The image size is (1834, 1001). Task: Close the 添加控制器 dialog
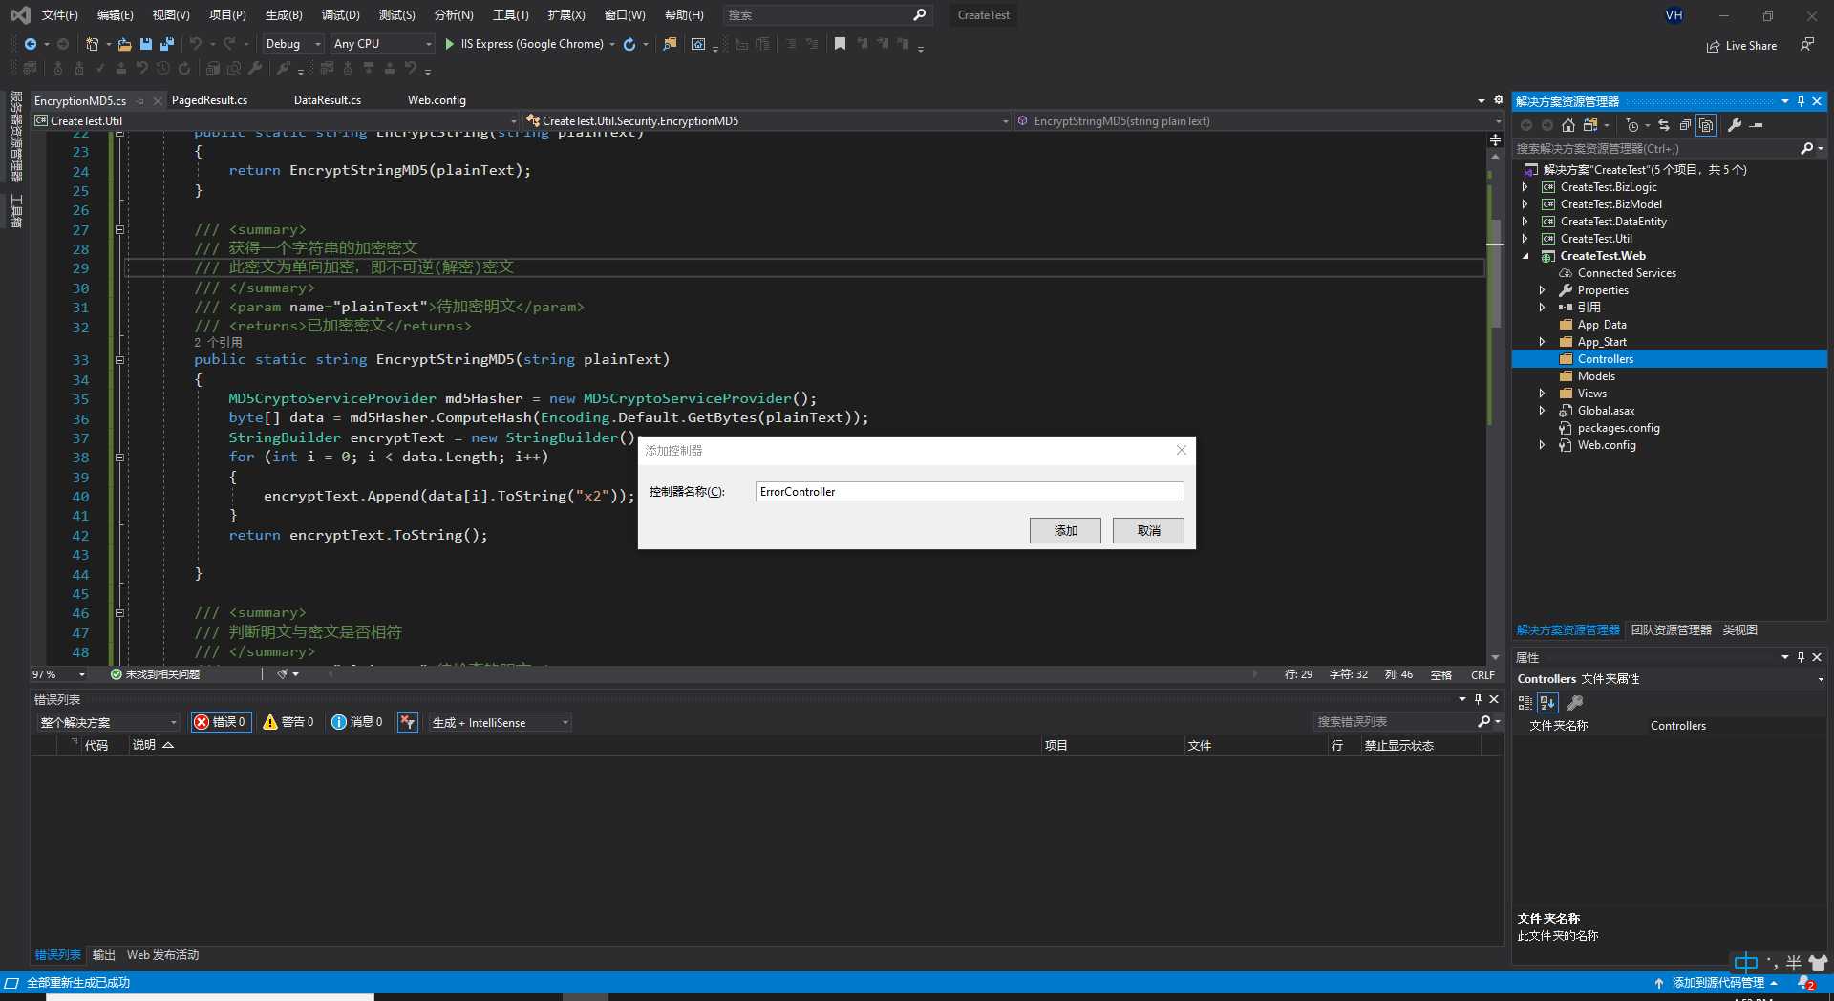click(x=1182, y=450)
